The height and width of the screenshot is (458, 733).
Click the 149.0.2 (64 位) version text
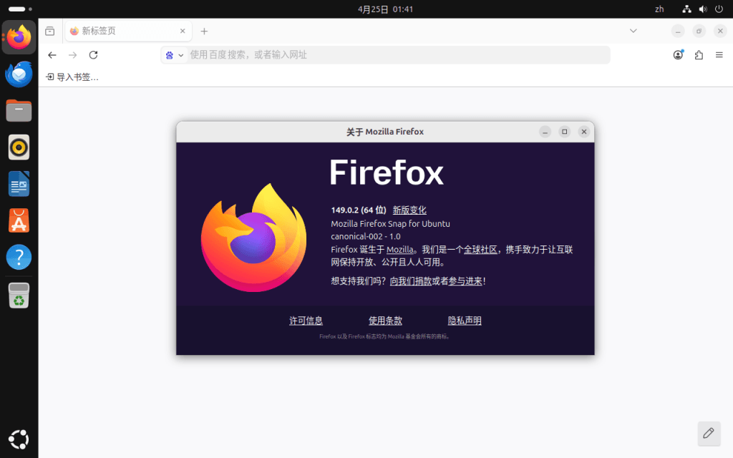[359, 210]
